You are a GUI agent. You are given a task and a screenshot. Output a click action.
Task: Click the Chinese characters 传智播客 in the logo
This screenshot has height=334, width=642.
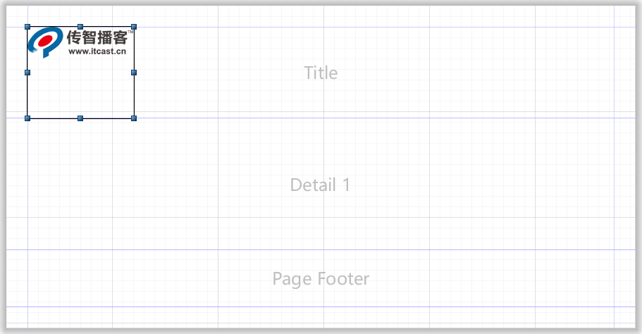point(97,37)
